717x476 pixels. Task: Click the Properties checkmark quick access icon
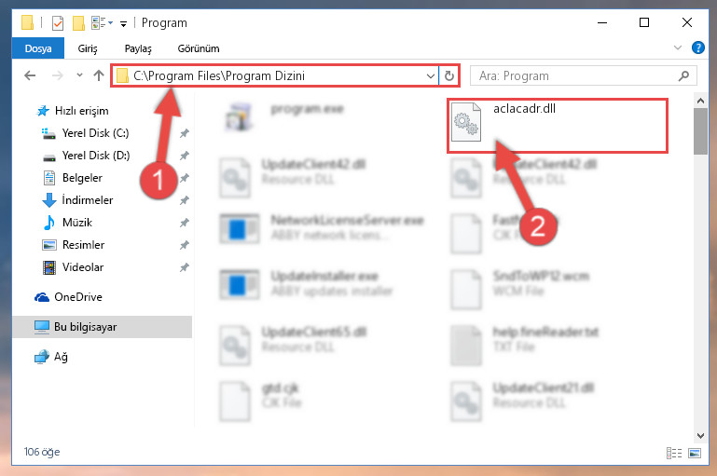coord(58,23)
